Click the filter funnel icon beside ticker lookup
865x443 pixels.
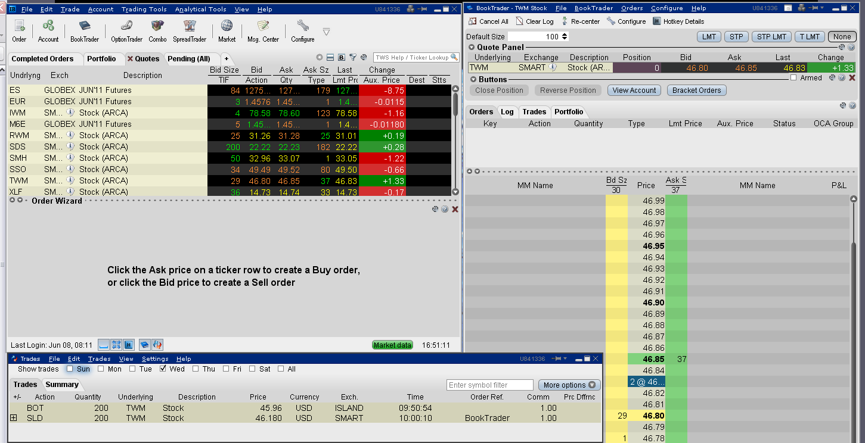click(353, 58)
